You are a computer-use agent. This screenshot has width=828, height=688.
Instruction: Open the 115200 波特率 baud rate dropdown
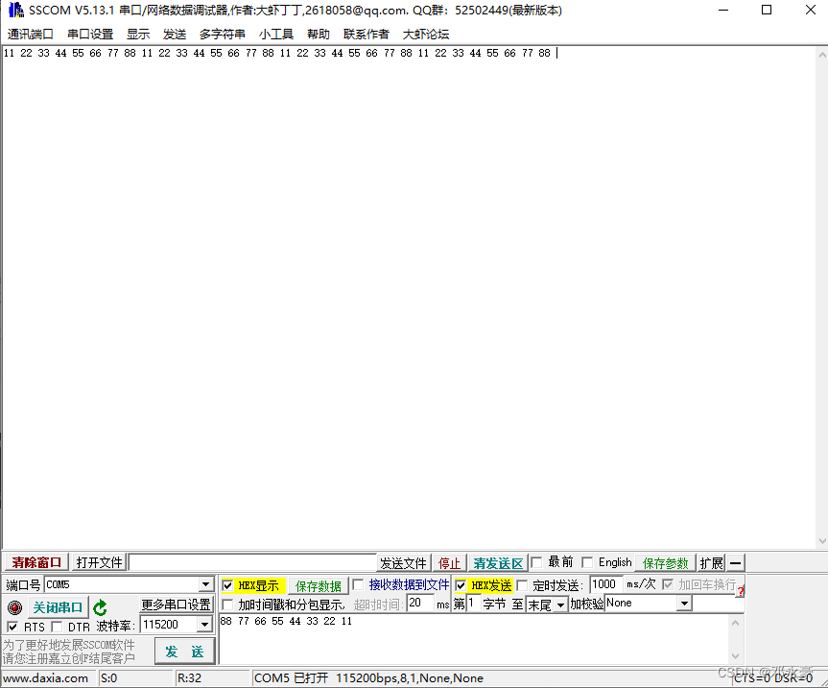tap(207, 625)
